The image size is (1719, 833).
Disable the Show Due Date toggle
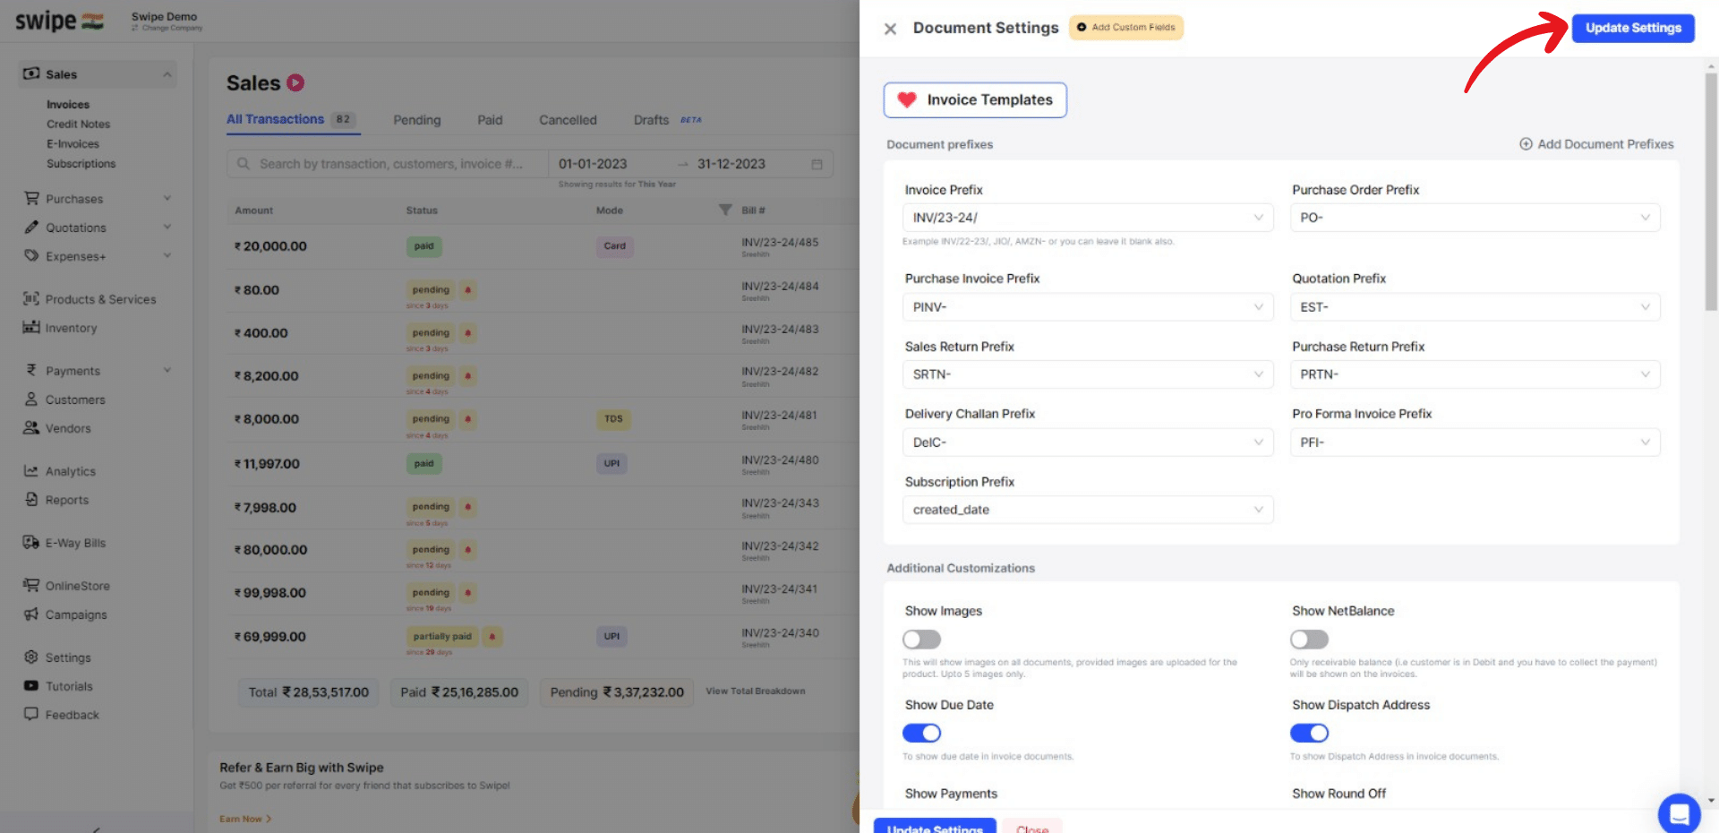(921, 734)
